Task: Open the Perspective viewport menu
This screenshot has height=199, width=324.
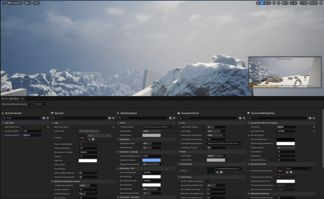Action: coord(15,3)
